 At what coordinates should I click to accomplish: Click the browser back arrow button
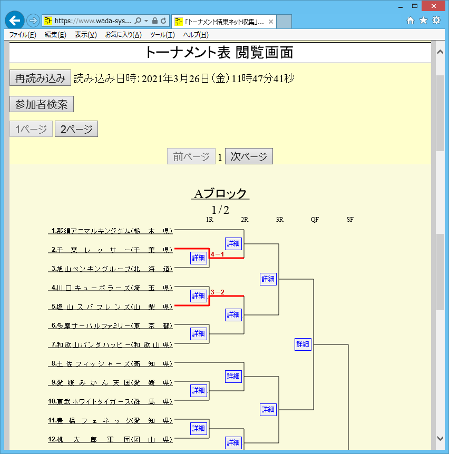(14, 21)
